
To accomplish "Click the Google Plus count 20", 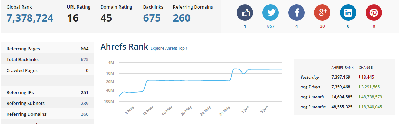I will pyautogui.click(x=322, y=26).
